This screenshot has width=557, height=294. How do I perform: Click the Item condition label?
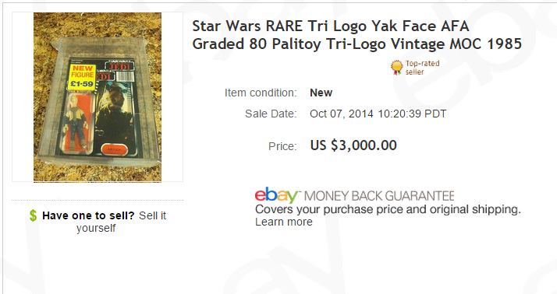tap(261, 93)
